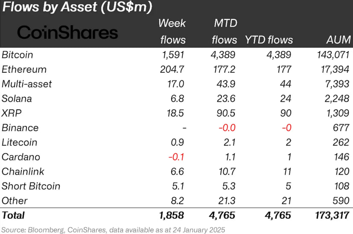Click the Ethereum row label

tap(24, 69)
